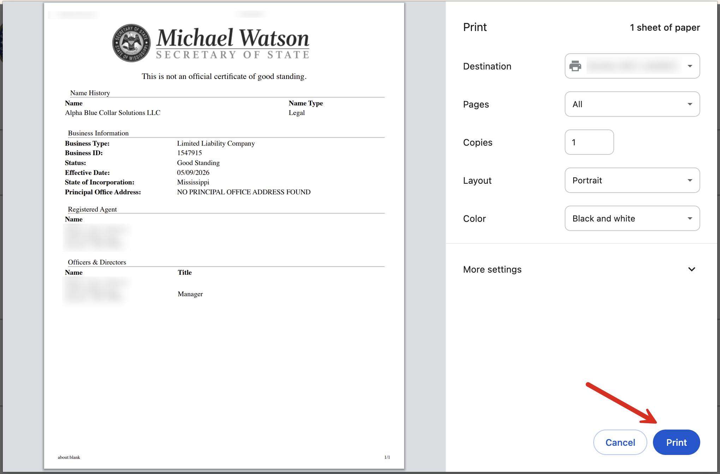Cancel the print dialog
The image size is (720, 474).
click(x=620, y=442)
